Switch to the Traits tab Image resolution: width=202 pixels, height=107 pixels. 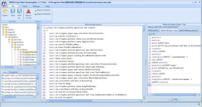pos(4,72)
